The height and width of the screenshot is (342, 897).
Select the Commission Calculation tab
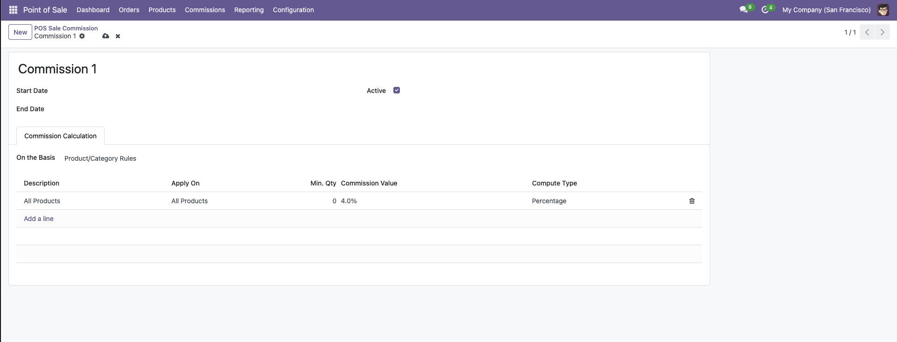click(60, 136)
